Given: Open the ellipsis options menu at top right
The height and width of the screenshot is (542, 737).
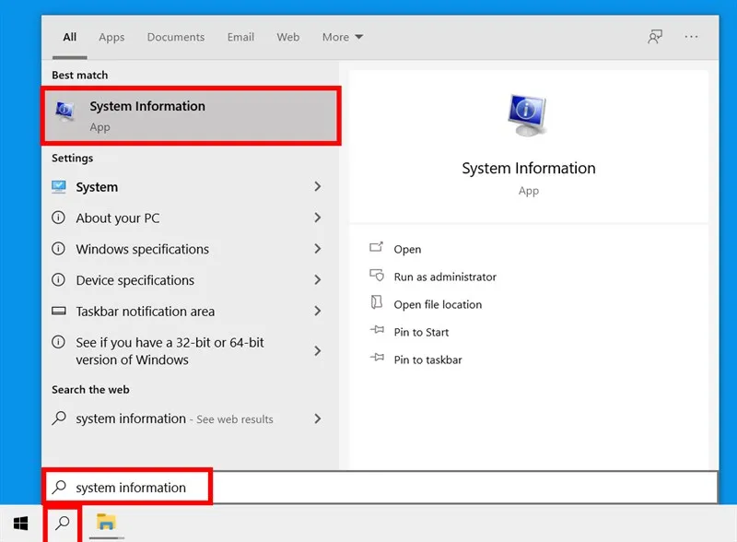Looking at the screenshot, I should pyautogui.click(x=691, y=36).
